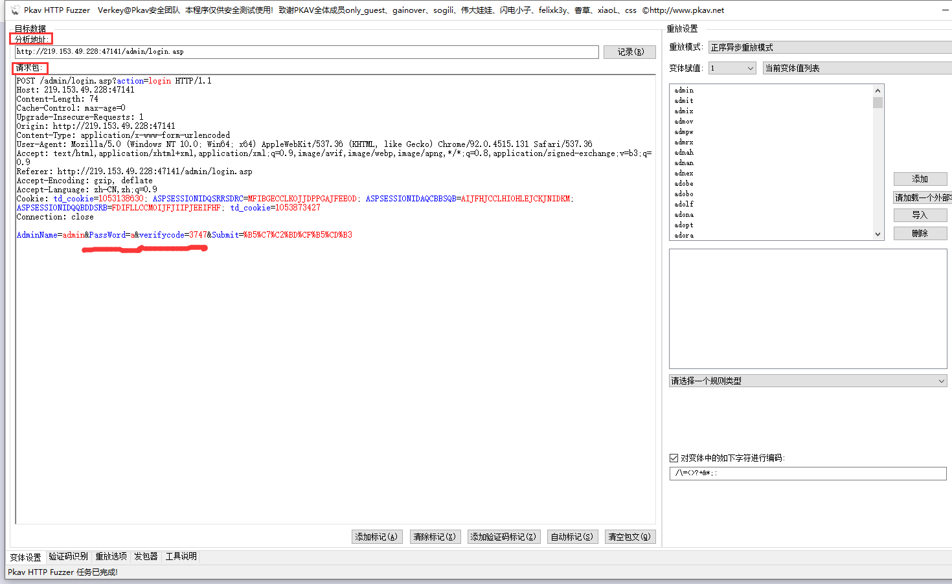The image size is (952, 584).
Task: Click the Pkav HTTP Fuzzer app icon in titlebar
Action: coord(14,10)
